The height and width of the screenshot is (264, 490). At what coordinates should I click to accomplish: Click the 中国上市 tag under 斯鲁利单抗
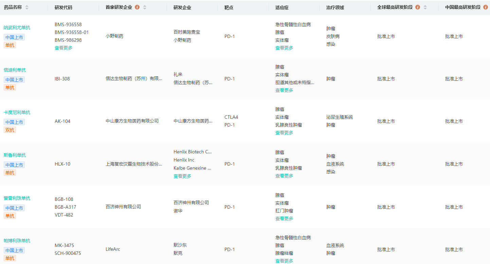(14, 165)
